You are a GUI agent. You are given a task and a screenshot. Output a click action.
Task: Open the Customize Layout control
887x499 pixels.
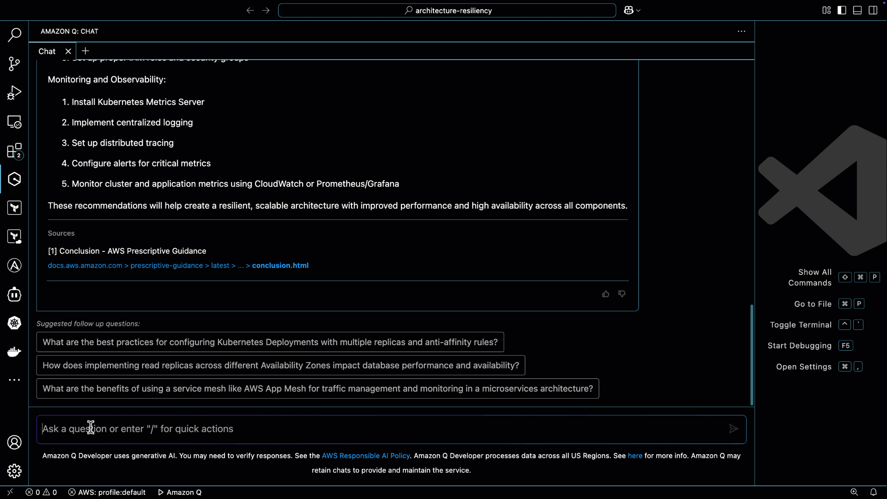coord(826,10)
